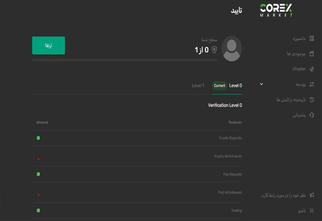This screenshot has width=322, height=221.
Task: Click the سطح شما label
Action: tap(209, 39)
